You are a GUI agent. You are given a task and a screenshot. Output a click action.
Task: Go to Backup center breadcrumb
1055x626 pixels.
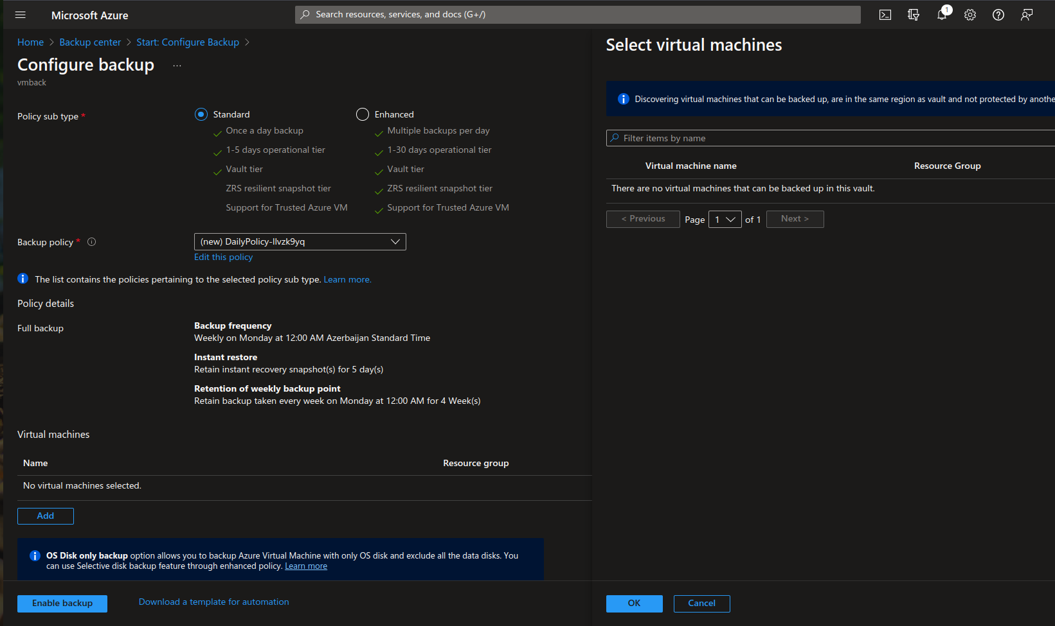click(x=90, y=42)
